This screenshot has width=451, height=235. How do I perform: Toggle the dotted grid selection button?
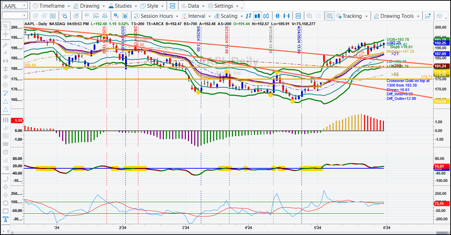[330, 16]
